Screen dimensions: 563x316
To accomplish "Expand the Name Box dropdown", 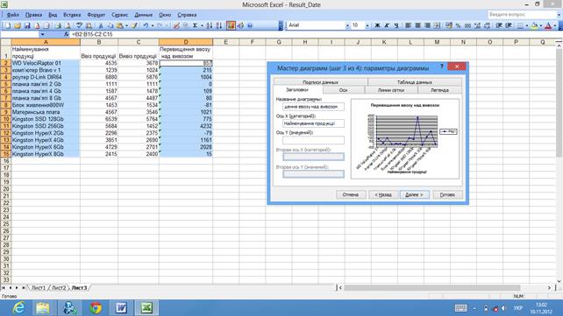I will pos(42,34).
